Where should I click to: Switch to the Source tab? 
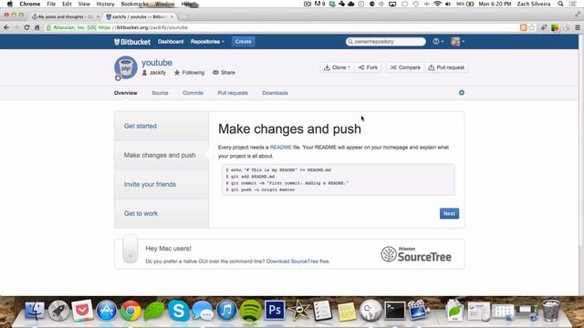point(160,93)
